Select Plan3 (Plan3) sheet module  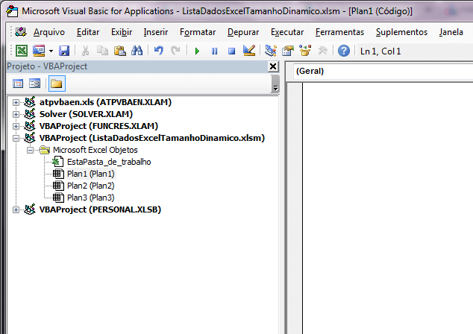[90, 198]
